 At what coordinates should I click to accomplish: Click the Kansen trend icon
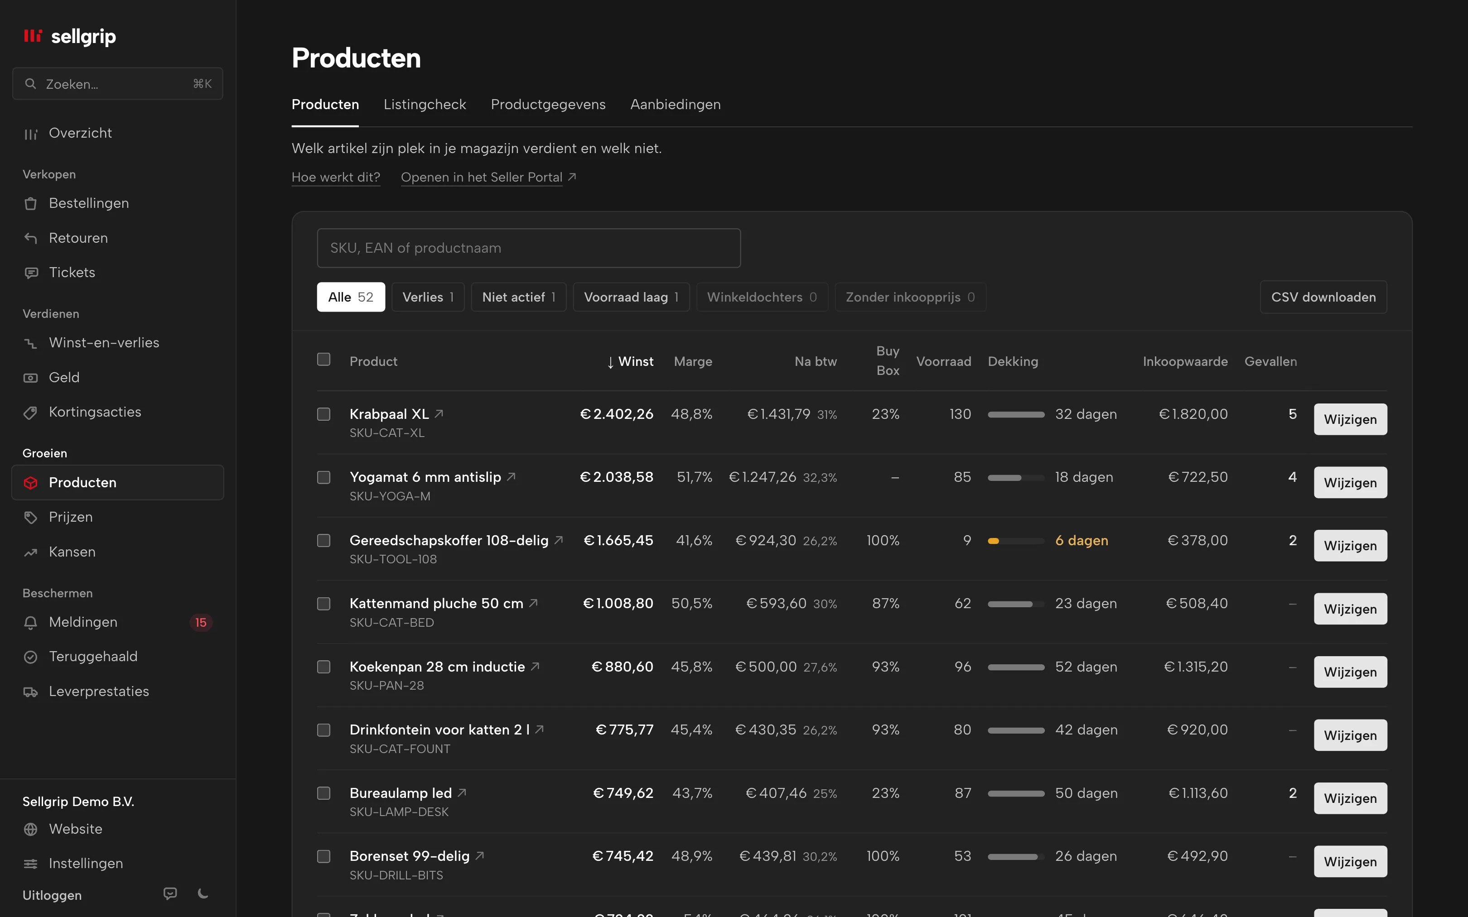[x=30, y=552]
